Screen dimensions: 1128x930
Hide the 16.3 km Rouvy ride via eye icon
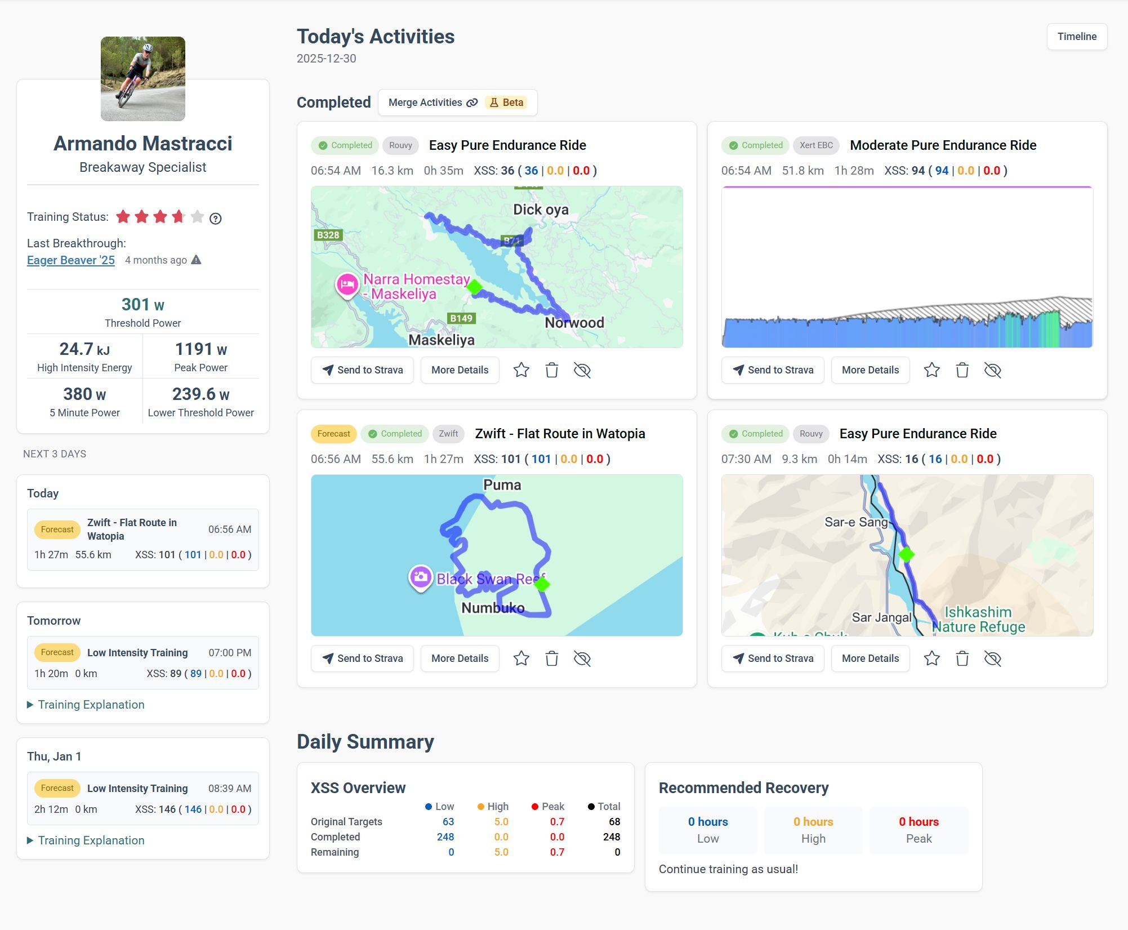coord(582,370)
